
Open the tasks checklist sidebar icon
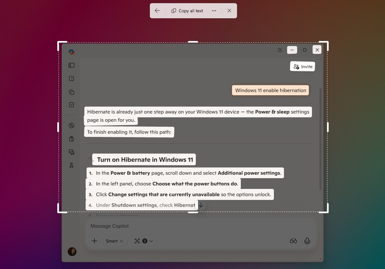pos(71,104)
